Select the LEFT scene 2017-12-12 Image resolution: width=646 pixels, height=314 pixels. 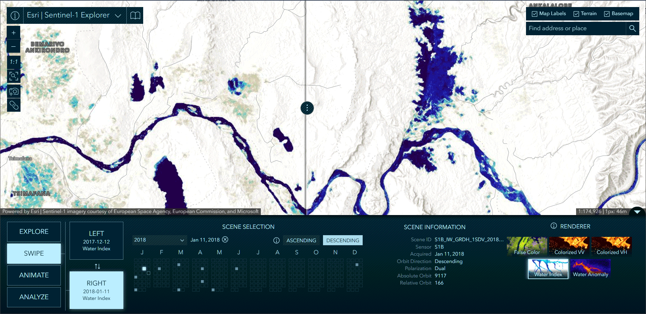point(96,241)
